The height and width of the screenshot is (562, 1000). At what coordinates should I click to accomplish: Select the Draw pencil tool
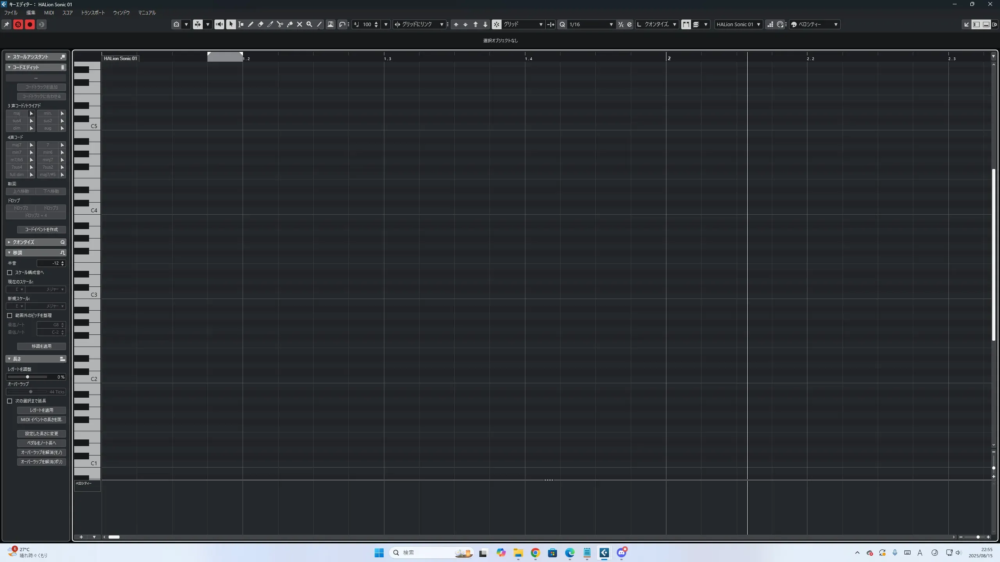click(x=251, y=24)
